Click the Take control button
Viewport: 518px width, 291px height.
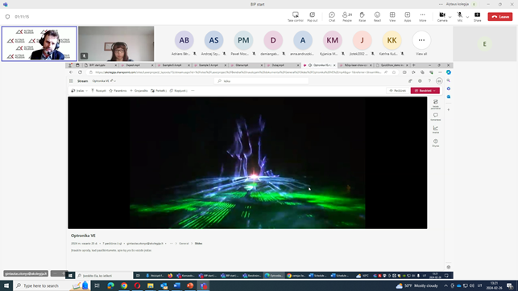coord(296,16)
